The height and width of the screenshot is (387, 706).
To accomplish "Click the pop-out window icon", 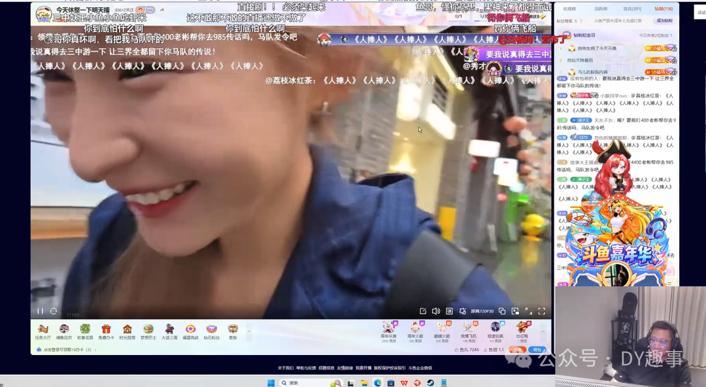I will (x=502, y=311).
